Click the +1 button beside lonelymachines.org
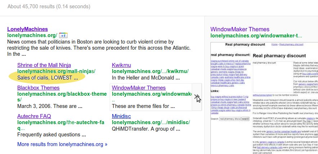318x154 pixels. coord(63,36)
